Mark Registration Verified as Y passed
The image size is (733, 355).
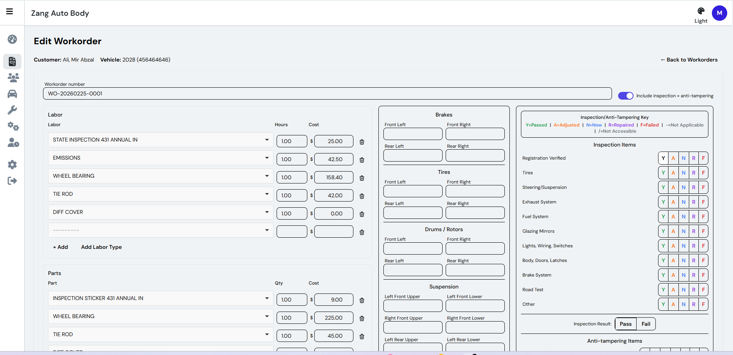(x=663, y=158)
